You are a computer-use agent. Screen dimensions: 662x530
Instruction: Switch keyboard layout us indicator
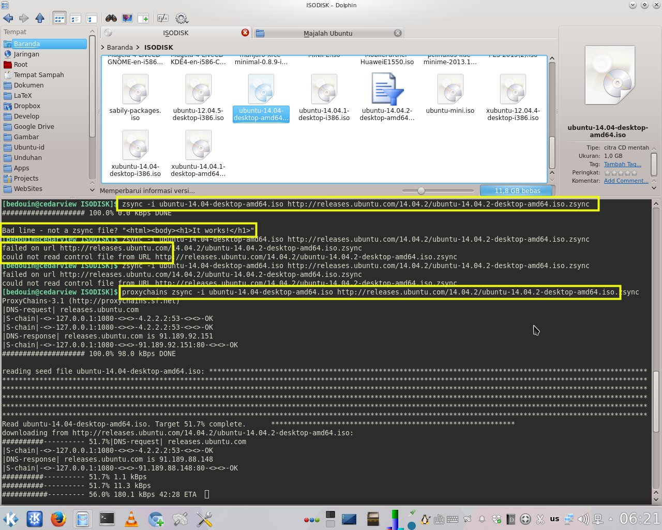tap(554, 519)
